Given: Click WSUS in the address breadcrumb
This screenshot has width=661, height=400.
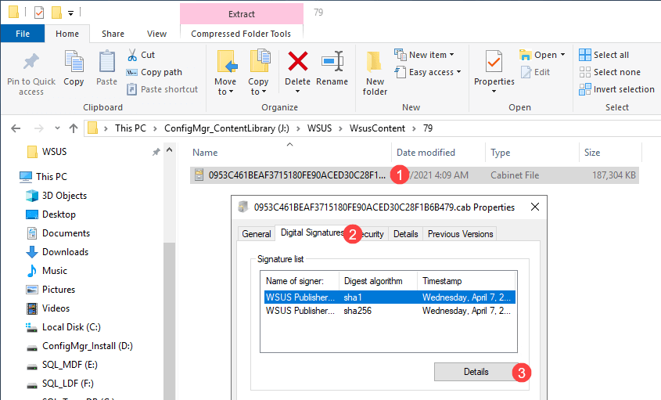Looking at the screenshot, I should (319, 128).
